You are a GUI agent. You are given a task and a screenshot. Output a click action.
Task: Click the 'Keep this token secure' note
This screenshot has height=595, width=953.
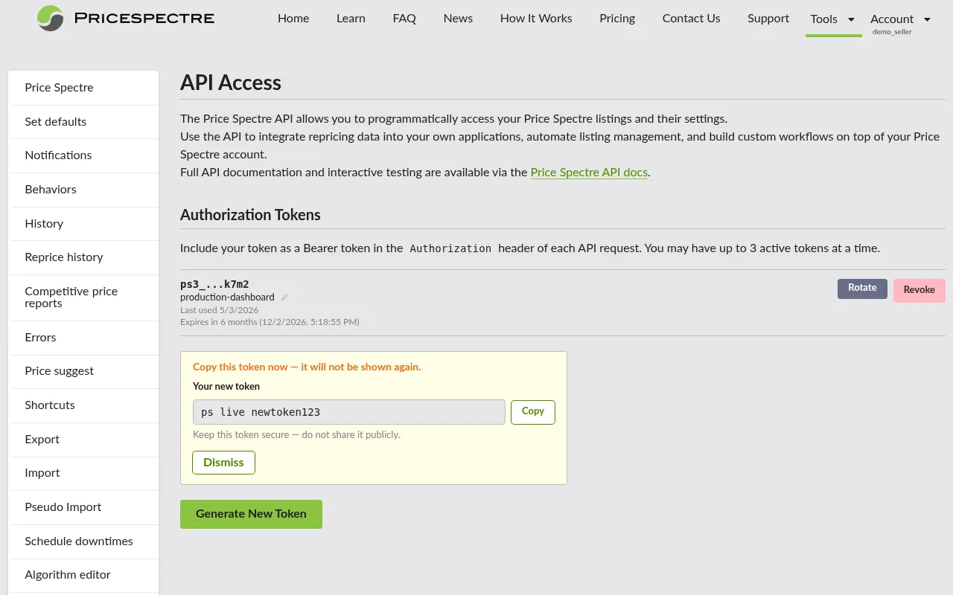296,435
